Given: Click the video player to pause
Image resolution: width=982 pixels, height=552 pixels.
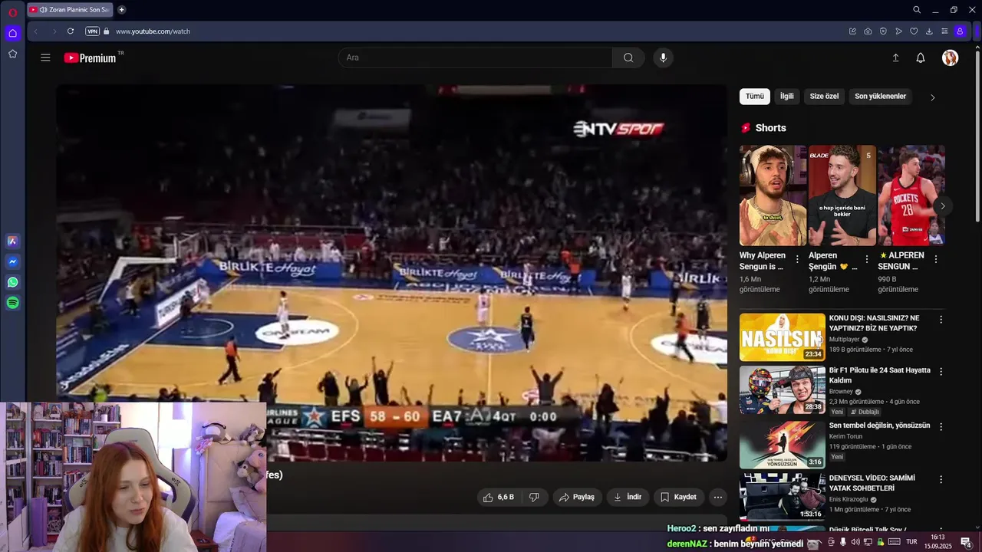Looking at the screenshot, I should coord(391,273).
